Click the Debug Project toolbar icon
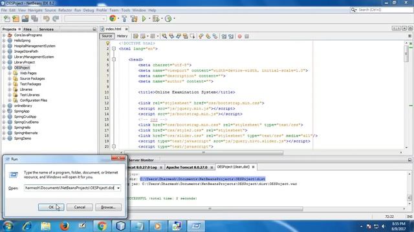This screenshot has height=232, width=414. [x=156, y=19]
